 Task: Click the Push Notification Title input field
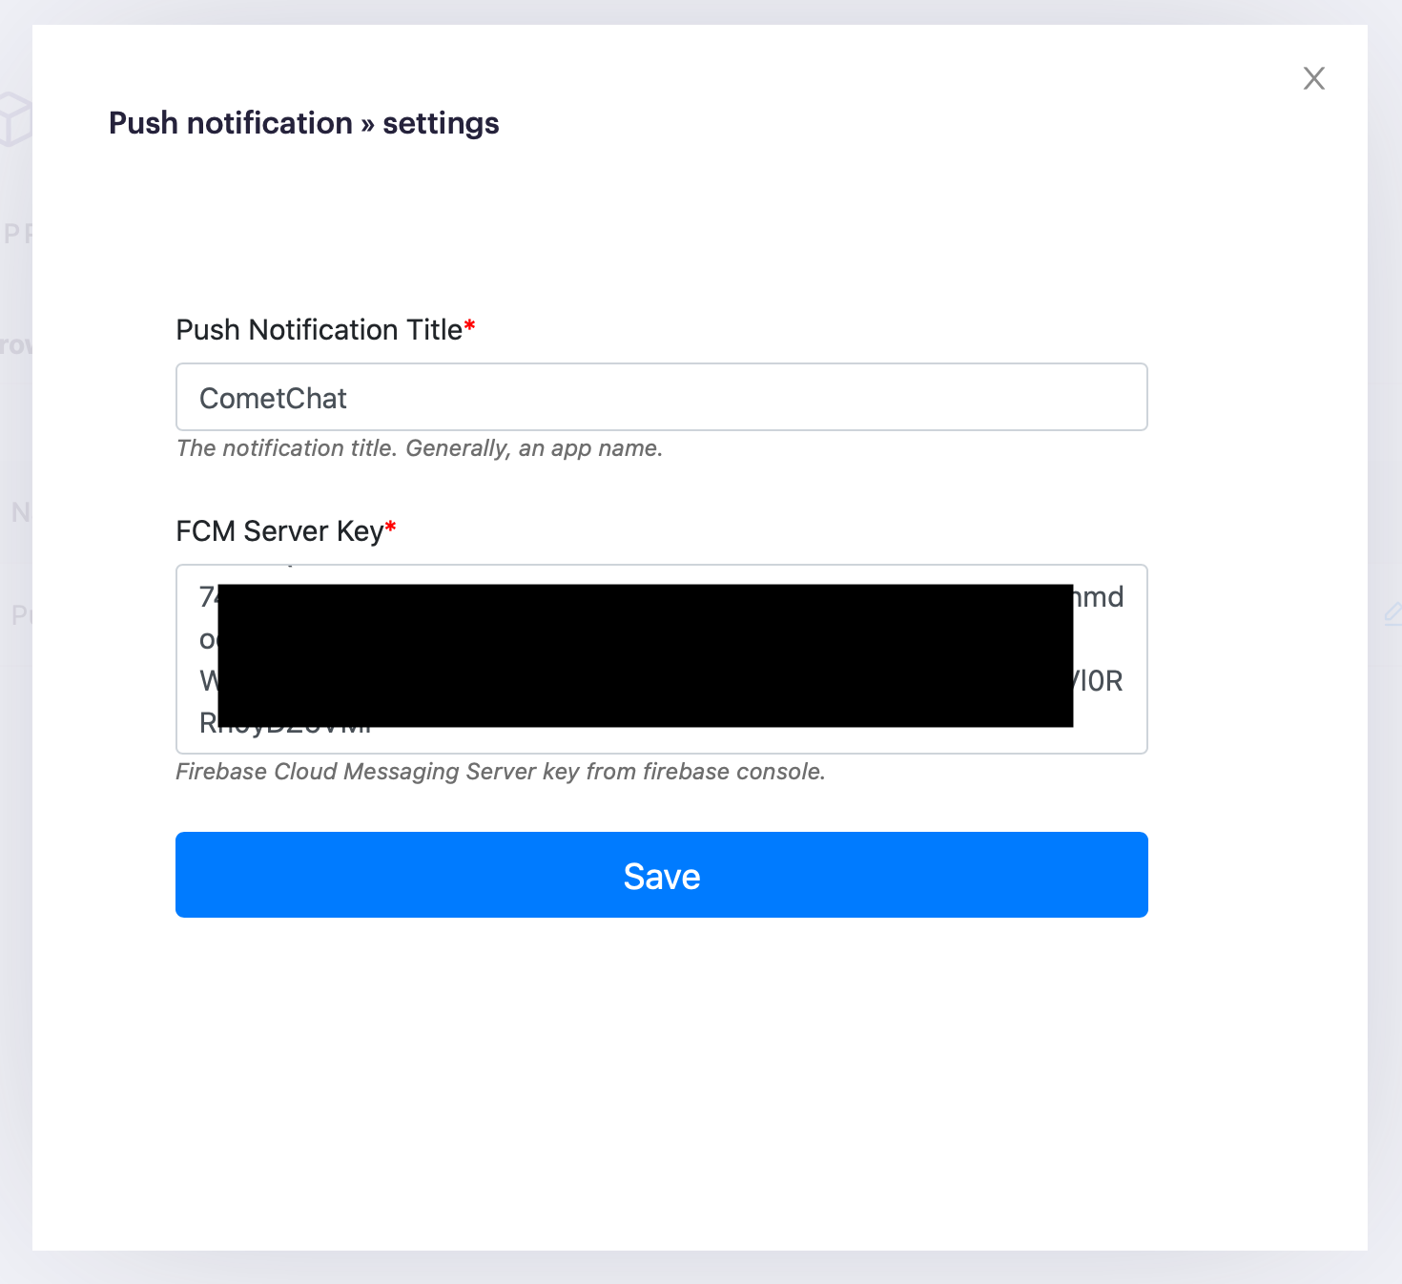pyautogui.click(x=661, y=397)
